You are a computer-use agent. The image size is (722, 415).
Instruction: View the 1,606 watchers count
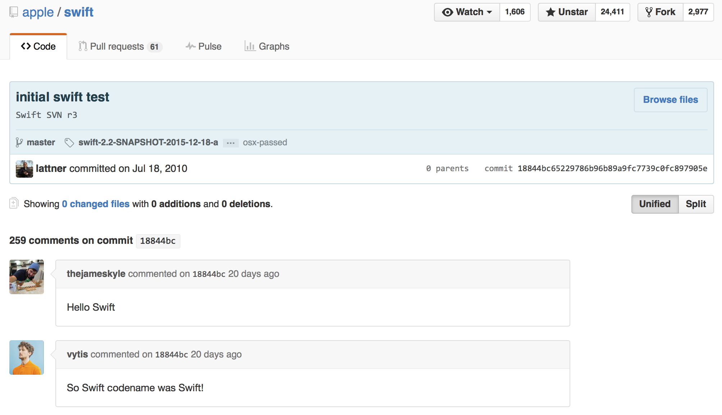(515, 12)
